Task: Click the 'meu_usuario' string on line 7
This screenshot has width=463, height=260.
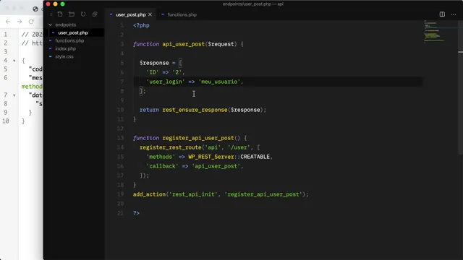Action: (x=219, y=82)
